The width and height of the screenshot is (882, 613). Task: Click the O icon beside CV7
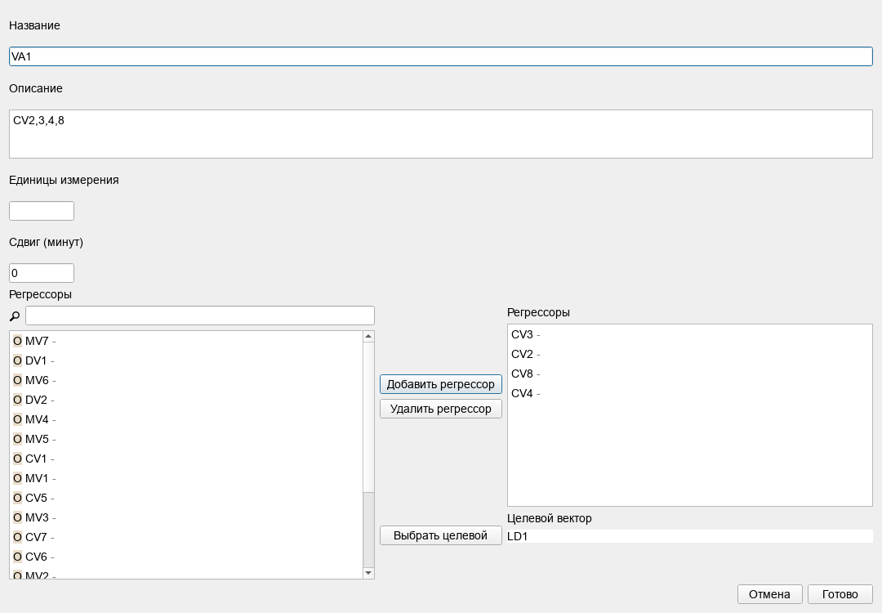click(x=17, y=538)
